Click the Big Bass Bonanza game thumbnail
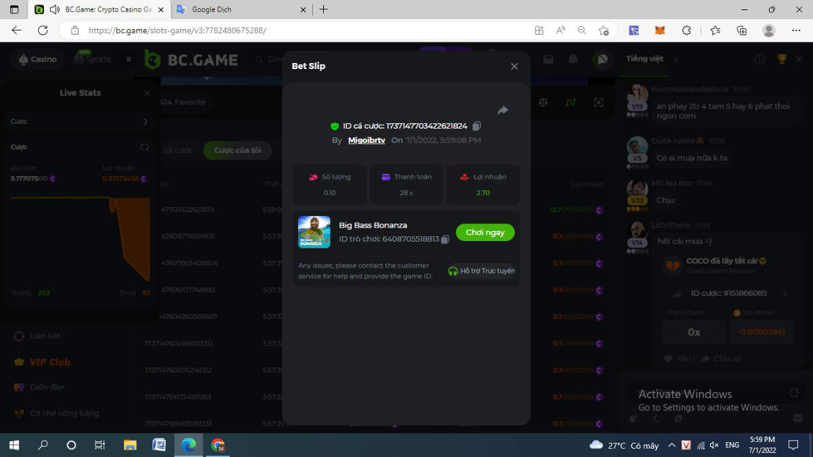Viewport: 813px width, 457px height. (314, 232)
